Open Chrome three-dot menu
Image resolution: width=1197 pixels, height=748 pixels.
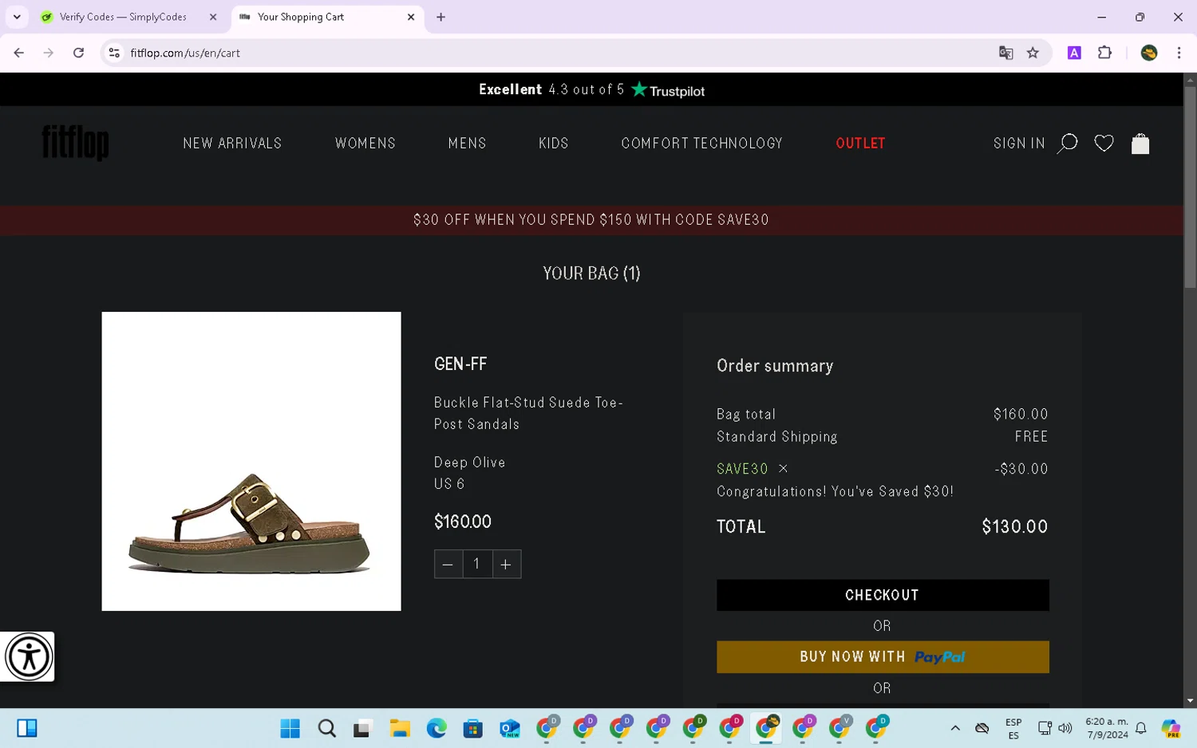1179,53
